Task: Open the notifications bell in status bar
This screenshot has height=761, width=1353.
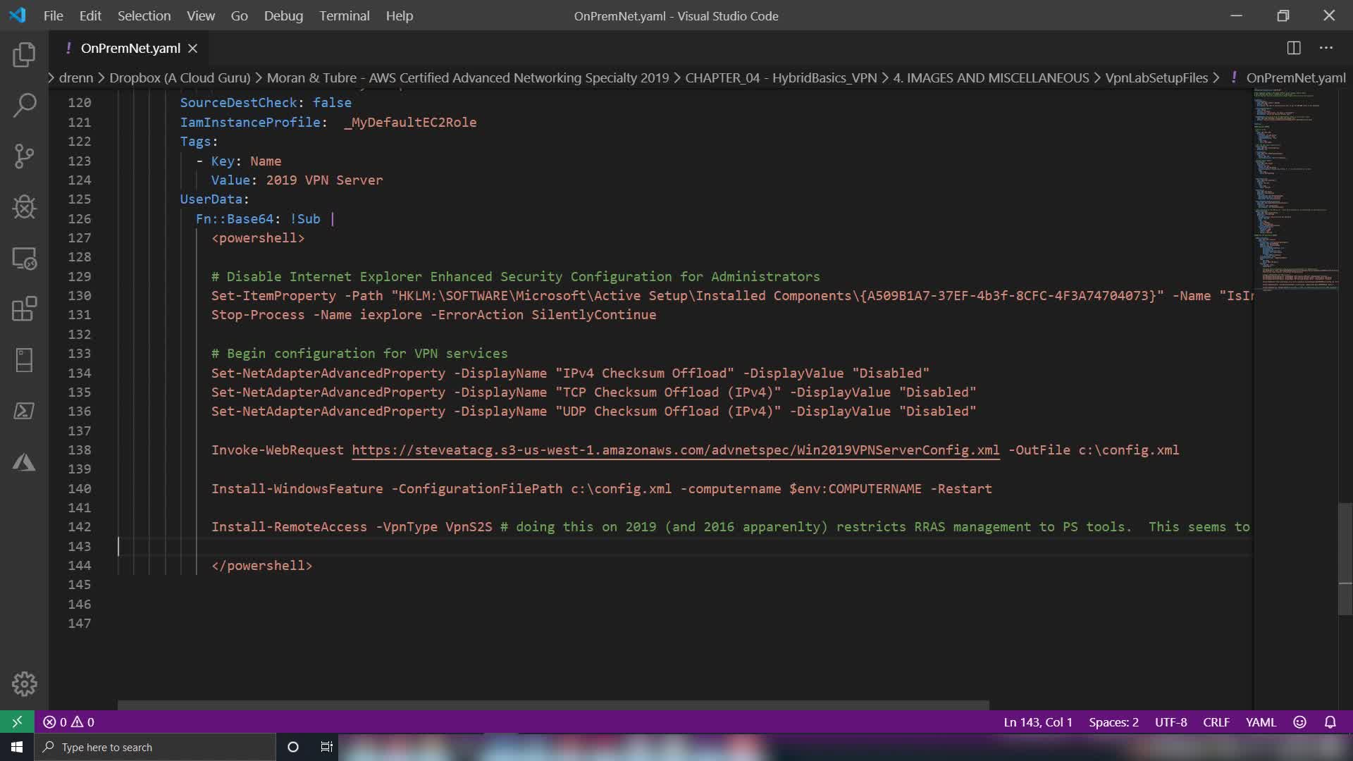Action: tap(1330, 722)
